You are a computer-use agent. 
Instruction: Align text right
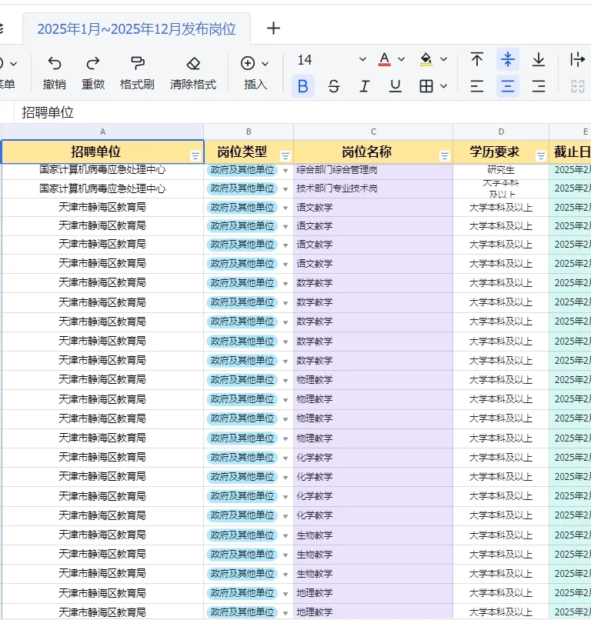click(x=539, y=86)
